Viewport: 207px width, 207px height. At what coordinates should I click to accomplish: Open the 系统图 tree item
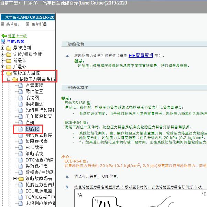click(32, 98)
